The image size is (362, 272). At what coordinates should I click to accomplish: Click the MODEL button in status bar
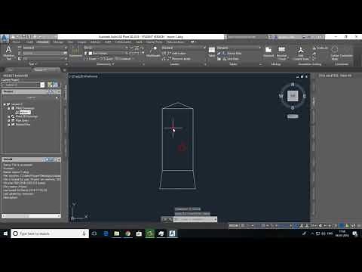tap(234, 225)
